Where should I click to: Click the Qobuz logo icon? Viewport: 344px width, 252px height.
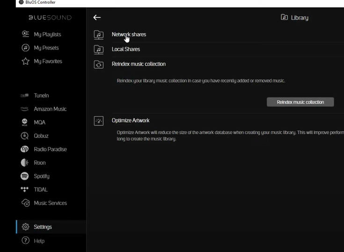click(x=24, y=136)
